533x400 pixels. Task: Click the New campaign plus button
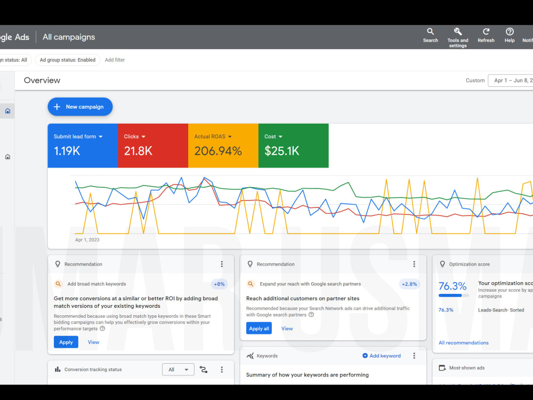point(80,107)
